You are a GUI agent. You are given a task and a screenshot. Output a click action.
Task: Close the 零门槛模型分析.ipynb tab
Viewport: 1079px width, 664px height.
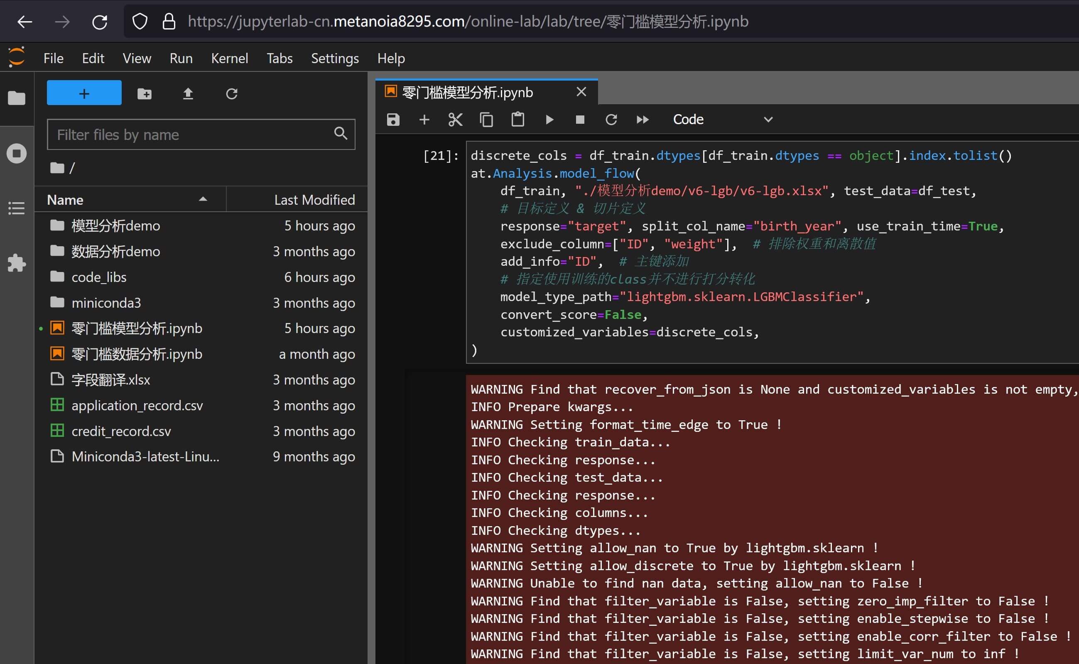tap(581, 92)
